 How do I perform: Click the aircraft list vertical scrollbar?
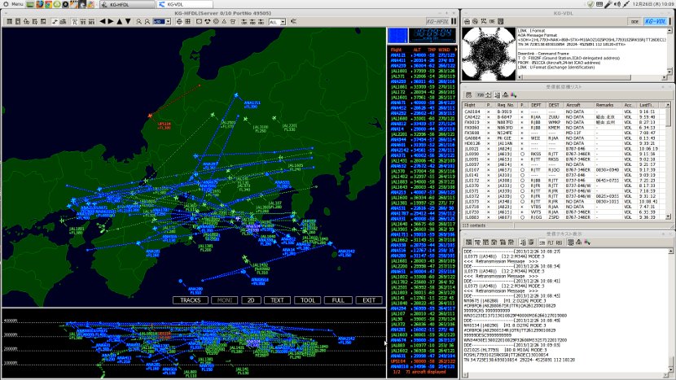pyautogui.click(x=668, y=162)
